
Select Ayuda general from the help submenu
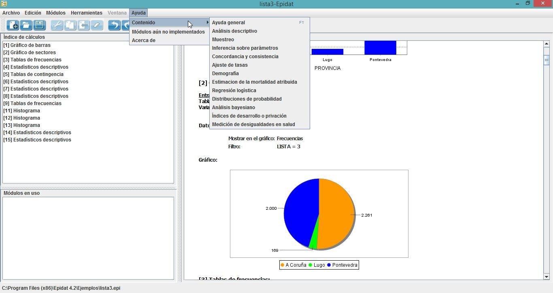point(228,22)
